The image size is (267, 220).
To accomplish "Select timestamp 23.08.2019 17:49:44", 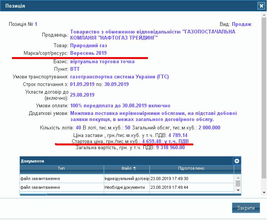I will [x=169, y=187].
